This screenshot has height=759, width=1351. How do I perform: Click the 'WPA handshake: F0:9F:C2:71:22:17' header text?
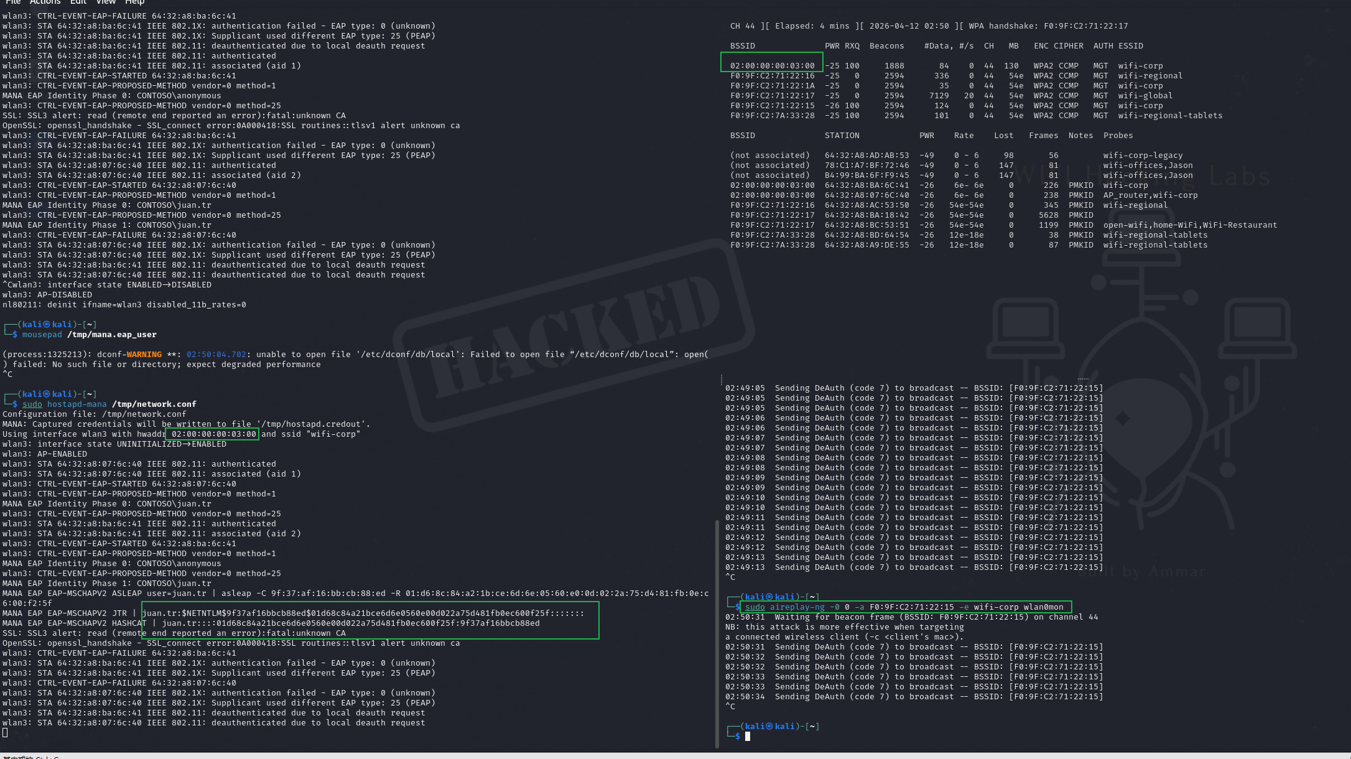coord(1048,26)
